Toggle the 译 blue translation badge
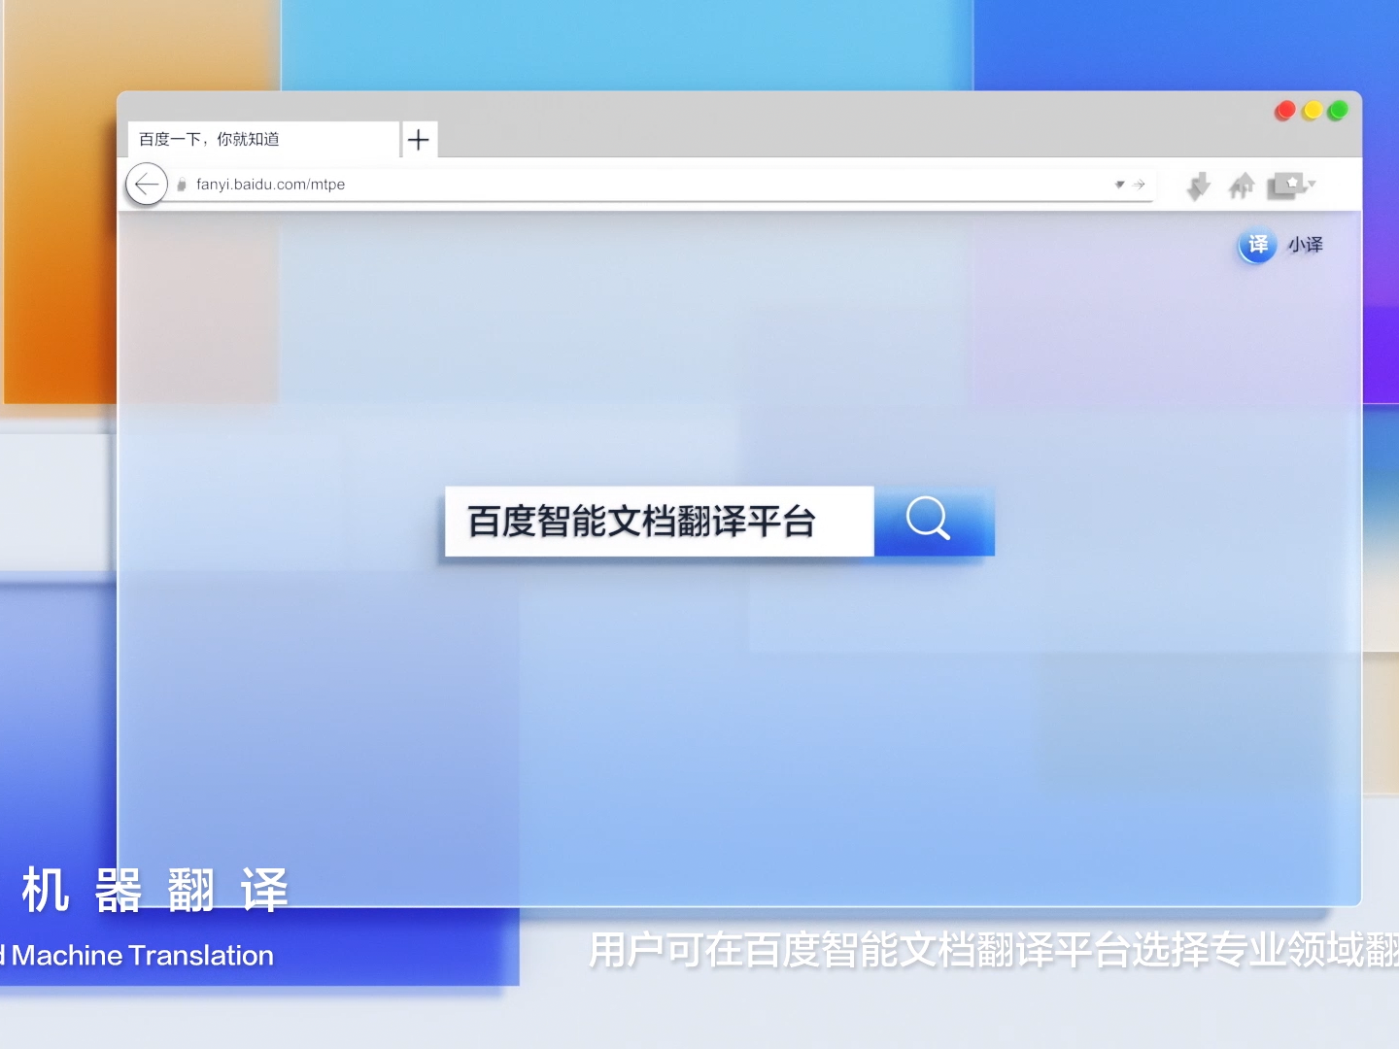 (x=1257, y=246)
